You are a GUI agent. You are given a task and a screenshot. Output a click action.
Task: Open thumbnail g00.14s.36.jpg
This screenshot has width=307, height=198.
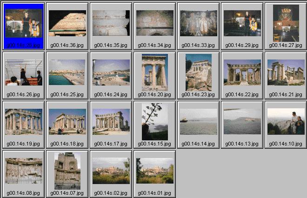pyautogui.click(x=67, y=23)
